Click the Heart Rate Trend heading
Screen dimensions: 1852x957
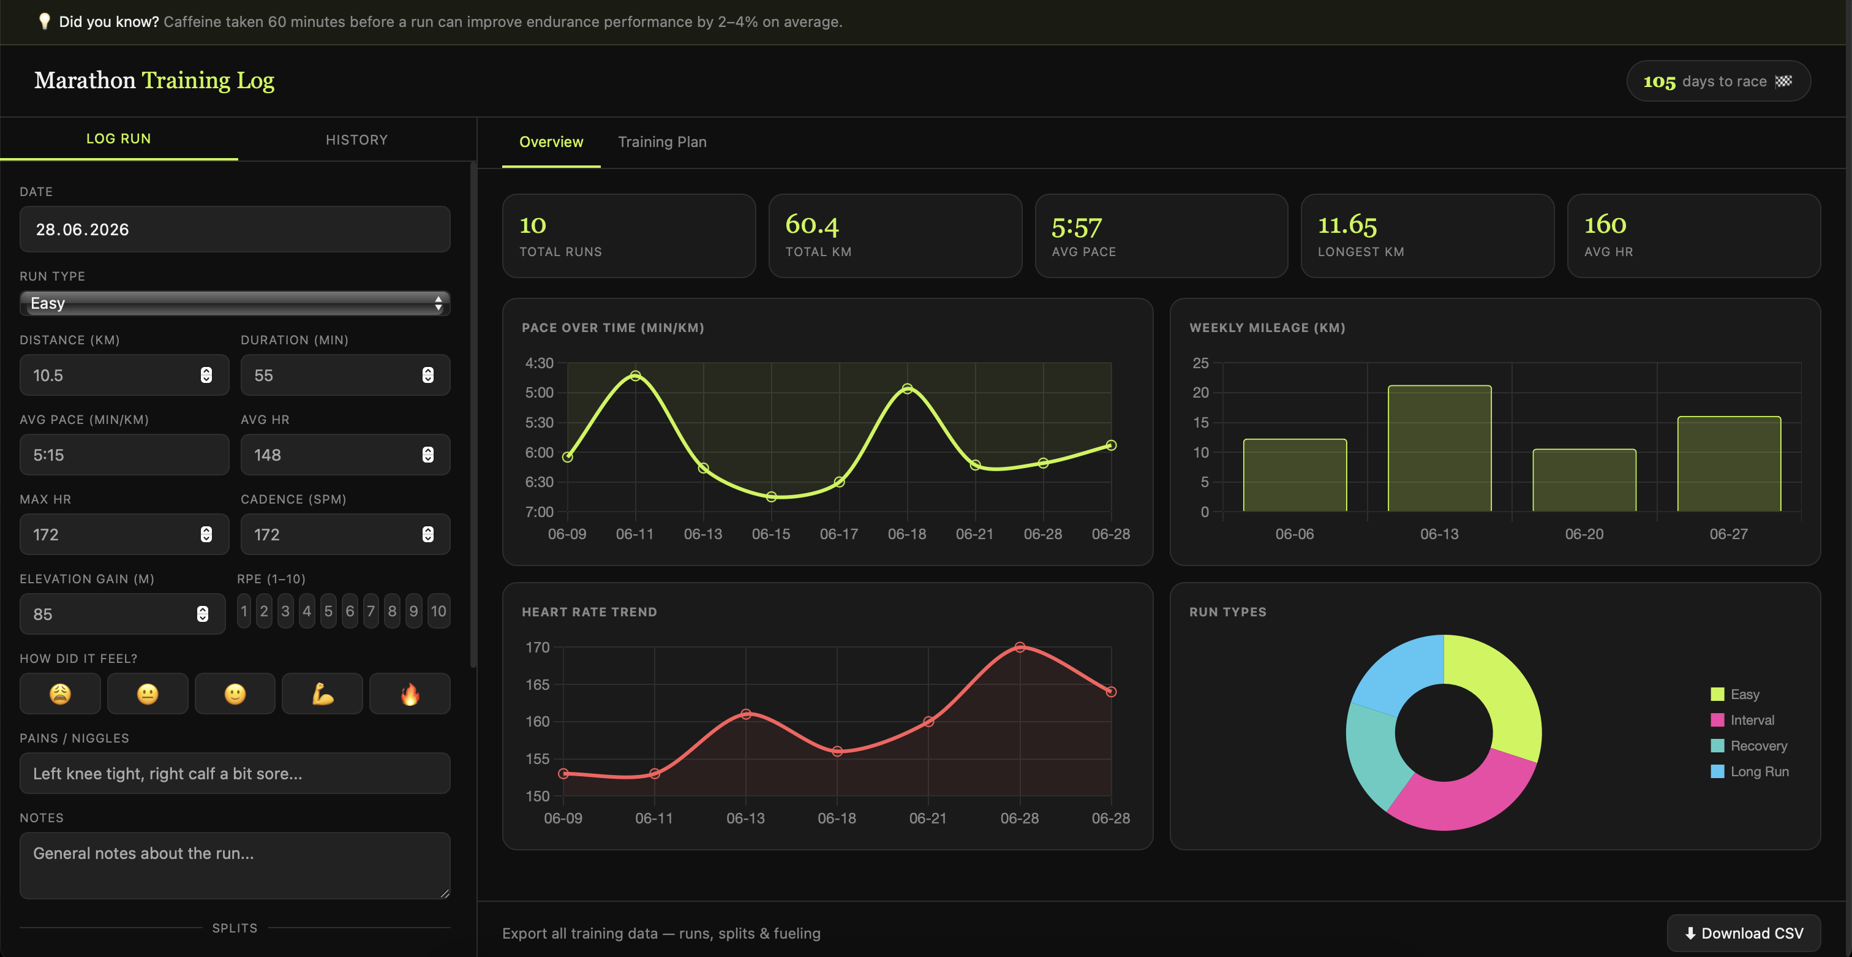tap(590, 613)
